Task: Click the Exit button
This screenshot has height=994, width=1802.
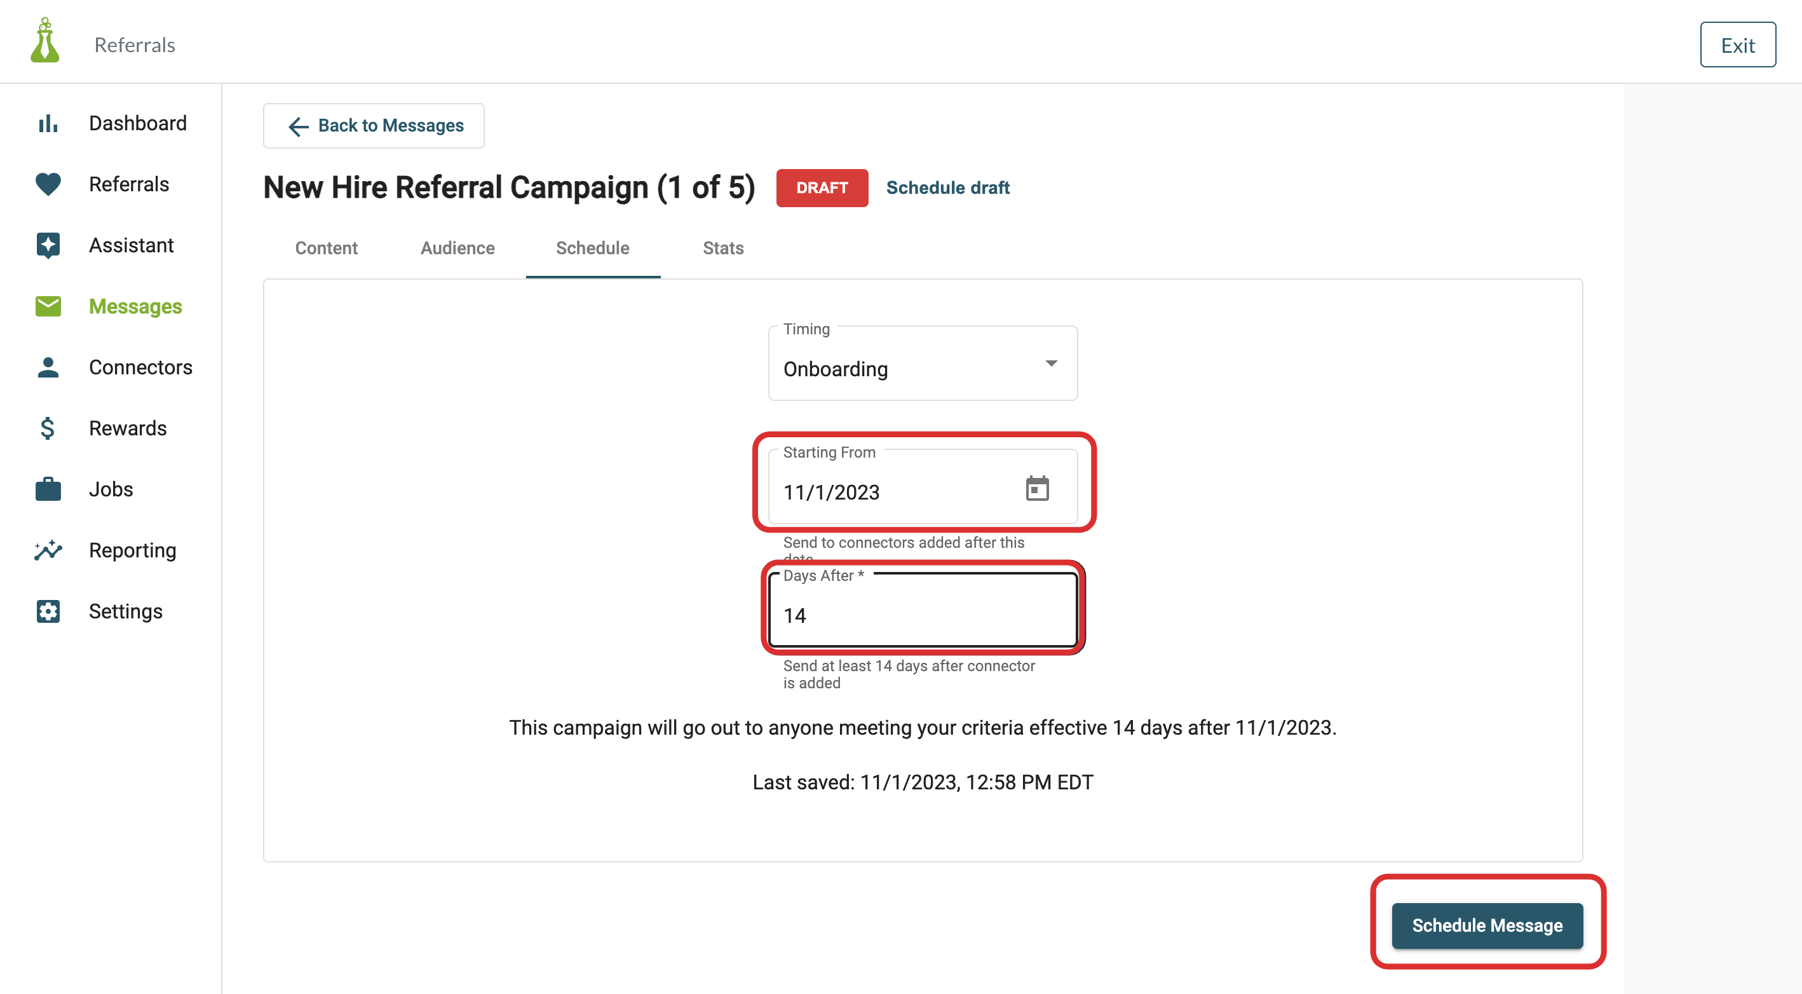Action: (x=1738, y=44)
